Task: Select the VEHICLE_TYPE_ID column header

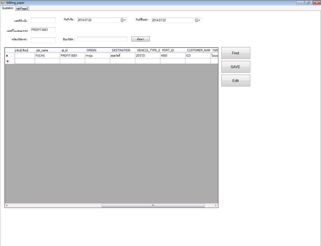Action: point(148,50)
